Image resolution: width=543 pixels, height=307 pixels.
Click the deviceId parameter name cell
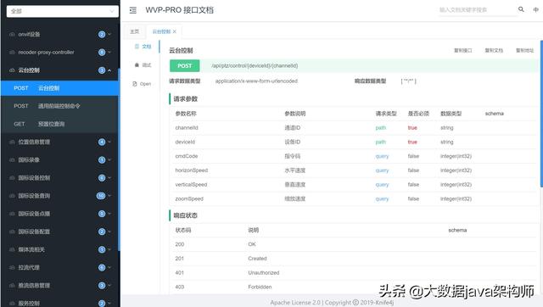(185, 142)
